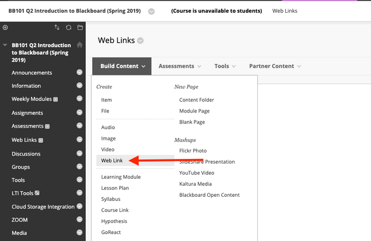Open the Partner Content menu
This screenshot has height=241, width=371.
(275, 66)
